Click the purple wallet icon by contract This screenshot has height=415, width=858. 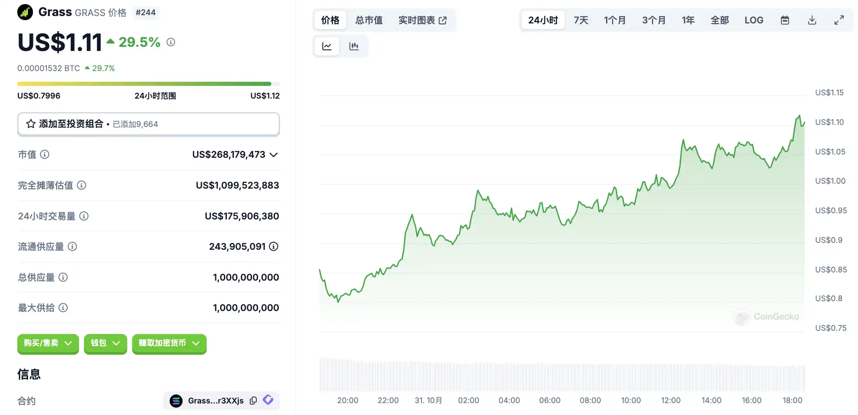(x=268, y=400)
